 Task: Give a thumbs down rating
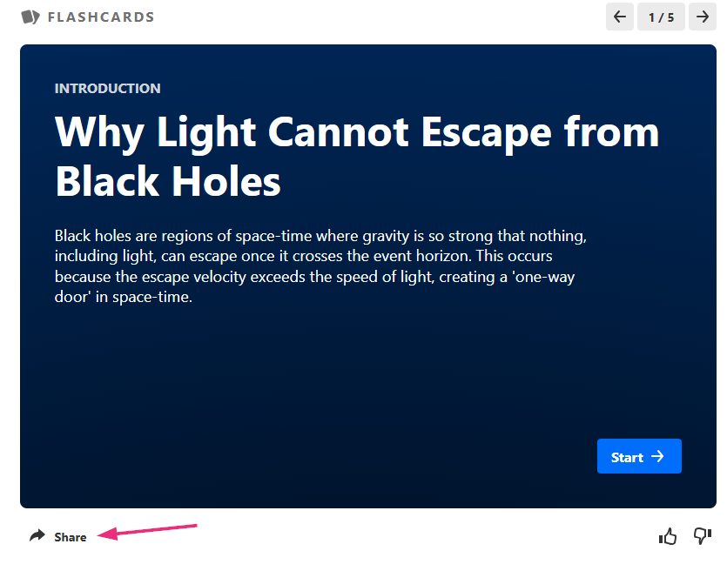pos(703,536)
